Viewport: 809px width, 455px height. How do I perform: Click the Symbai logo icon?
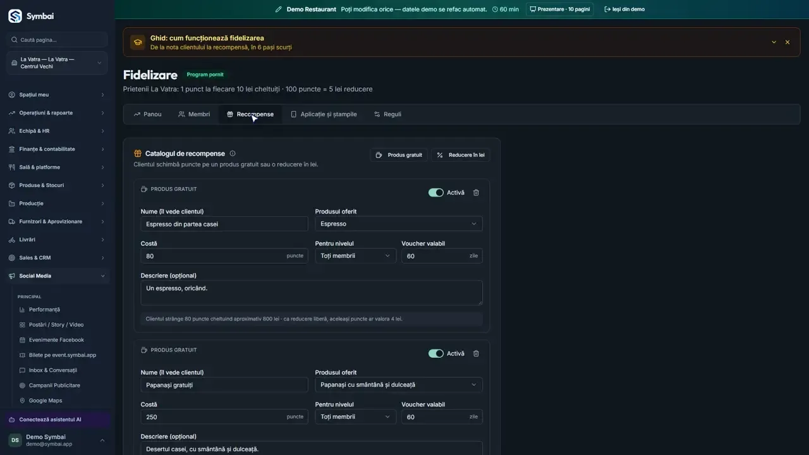(15, 16)
